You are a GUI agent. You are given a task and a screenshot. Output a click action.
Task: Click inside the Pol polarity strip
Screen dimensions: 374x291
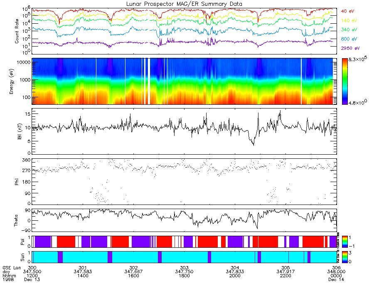pos(184,242)
